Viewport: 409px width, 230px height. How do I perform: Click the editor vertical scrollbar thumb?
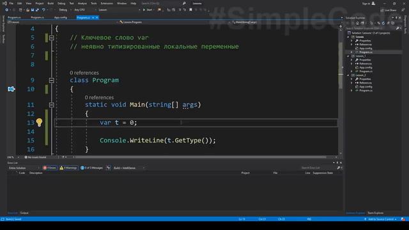341,65
